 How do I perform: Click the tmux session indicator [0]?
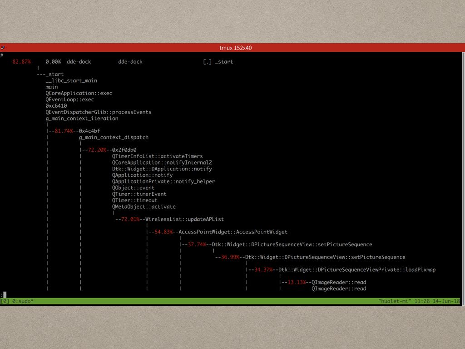(x=5, y=301)
